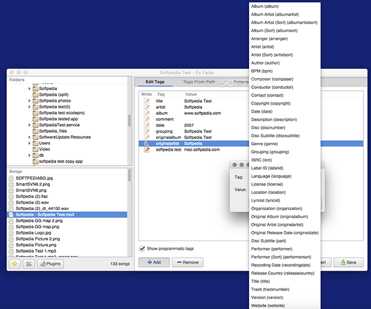Click the Folders panel vertical scrollbar

click(129, 121)
